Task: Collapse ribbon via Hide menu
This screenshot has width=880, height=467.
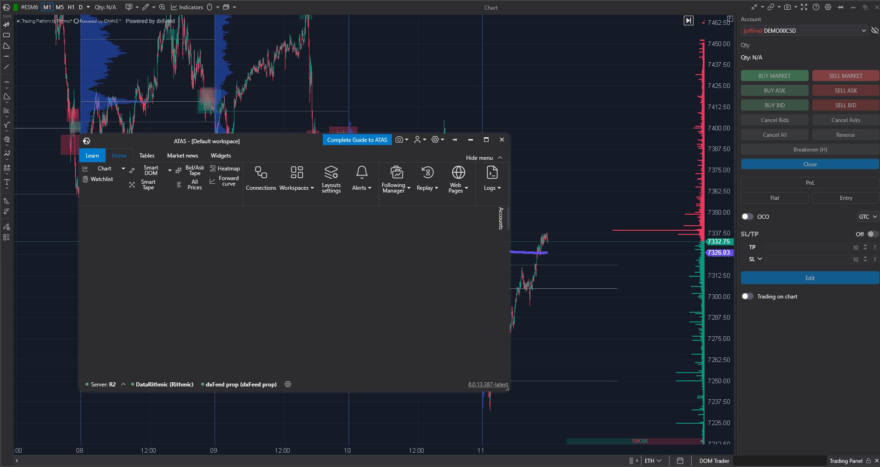Action: (484, 158)
